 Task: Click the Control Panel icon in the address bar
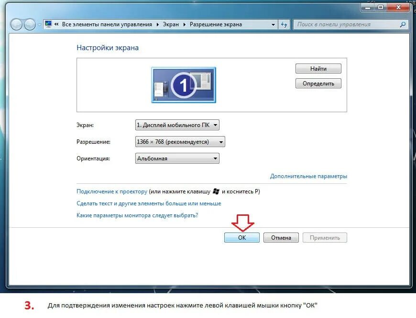(48, 24)
